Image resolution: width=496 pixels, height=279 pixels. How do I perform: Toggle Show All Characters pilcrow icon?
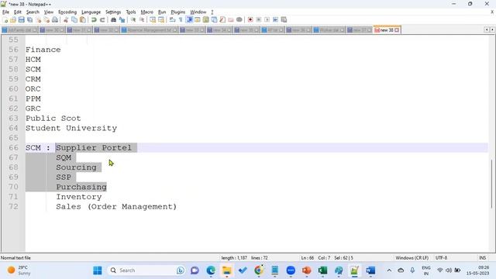click(181, 19)
